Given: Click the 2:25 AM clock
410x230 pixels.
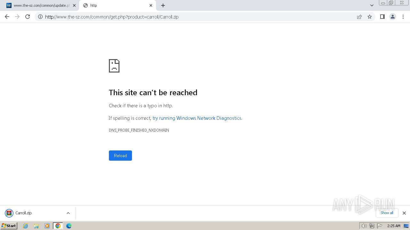Looking at the screenshot, I should [394, 226].
